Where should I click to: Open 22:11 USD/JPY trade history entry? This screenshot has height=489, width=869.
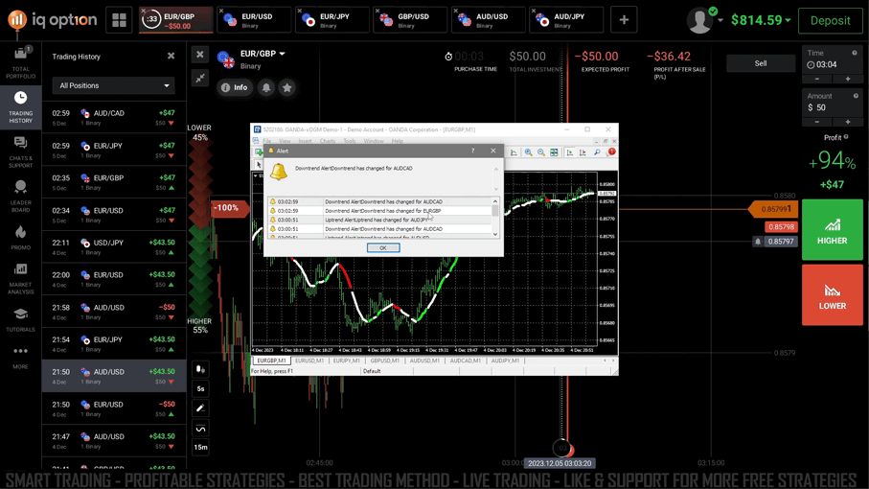point(114,246)
